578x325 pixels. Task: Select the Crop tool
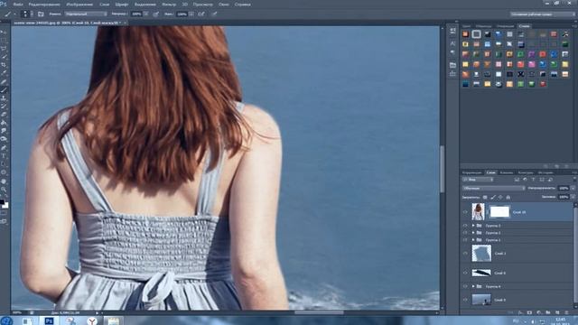(x=4, y=65)
